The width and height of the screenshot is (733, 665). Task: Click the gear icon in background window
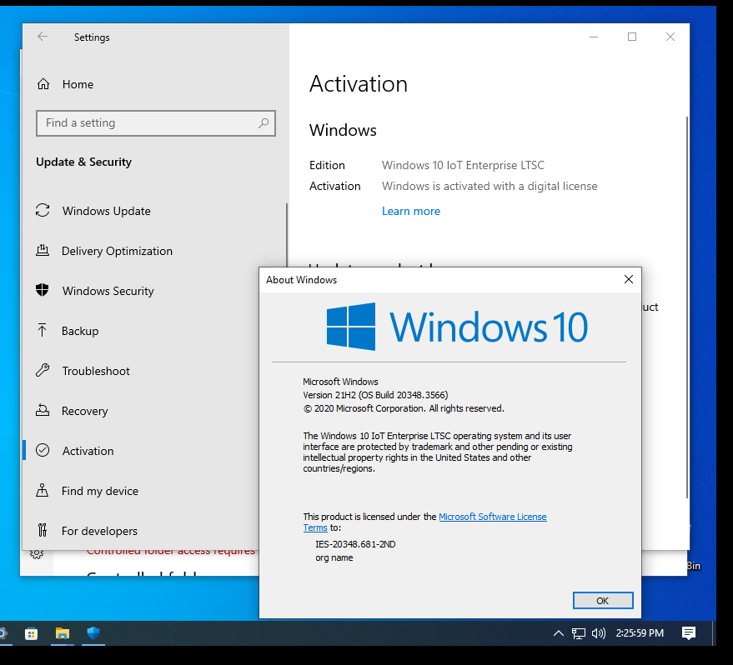click(37, 554)
